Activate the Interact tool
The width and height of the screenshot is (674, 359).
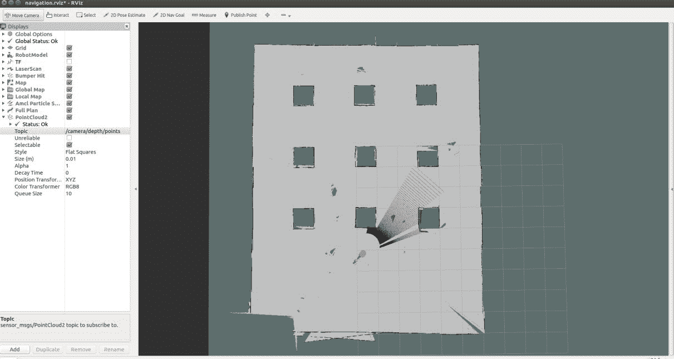(58, 15)
